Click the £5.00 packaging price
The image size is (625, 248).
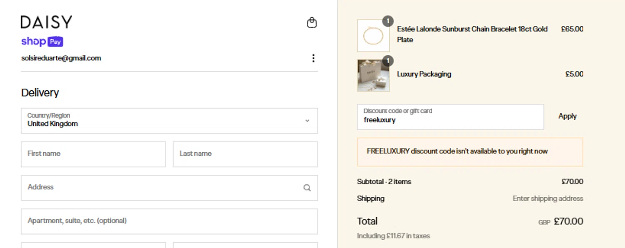(574, 74)
